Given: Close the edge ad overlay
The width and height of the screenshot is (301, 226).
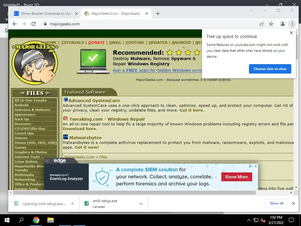Looking at the screenshot, I should [x=47, y=161].
